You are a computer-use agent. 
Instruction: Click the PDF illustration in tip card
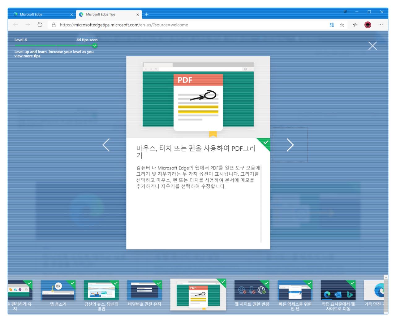[x=198, y=97]
